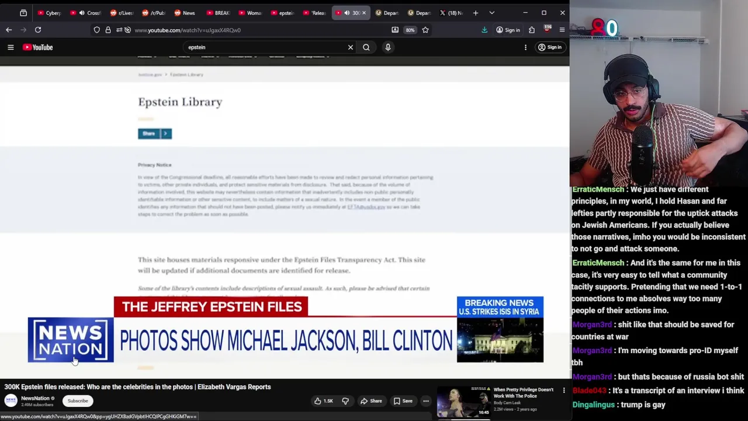748x421 pixels.
Task: Dislike the video
Action: [345, 401]
